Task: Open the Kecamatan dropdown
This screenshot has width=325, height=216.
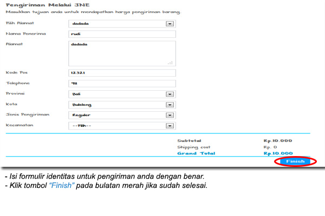Action: tap(170, 126)
